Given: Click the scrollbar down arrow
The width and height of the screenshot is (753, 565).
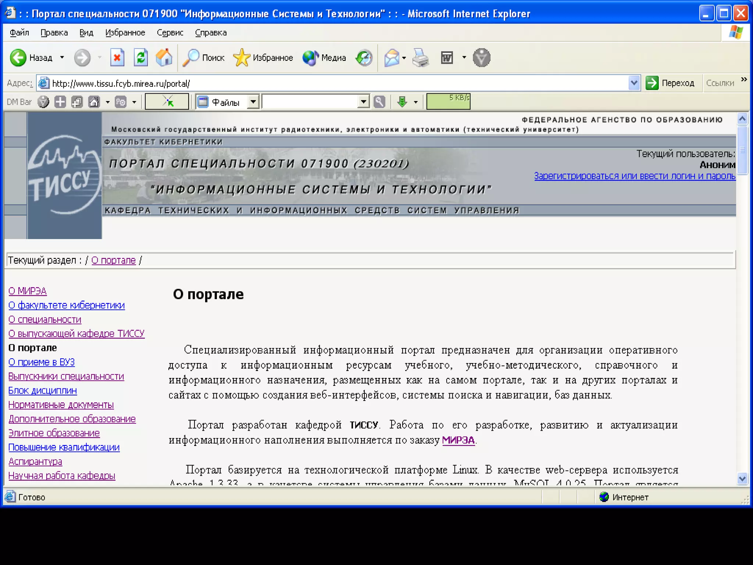Looking at the screenshot, I should pos(742,479).
